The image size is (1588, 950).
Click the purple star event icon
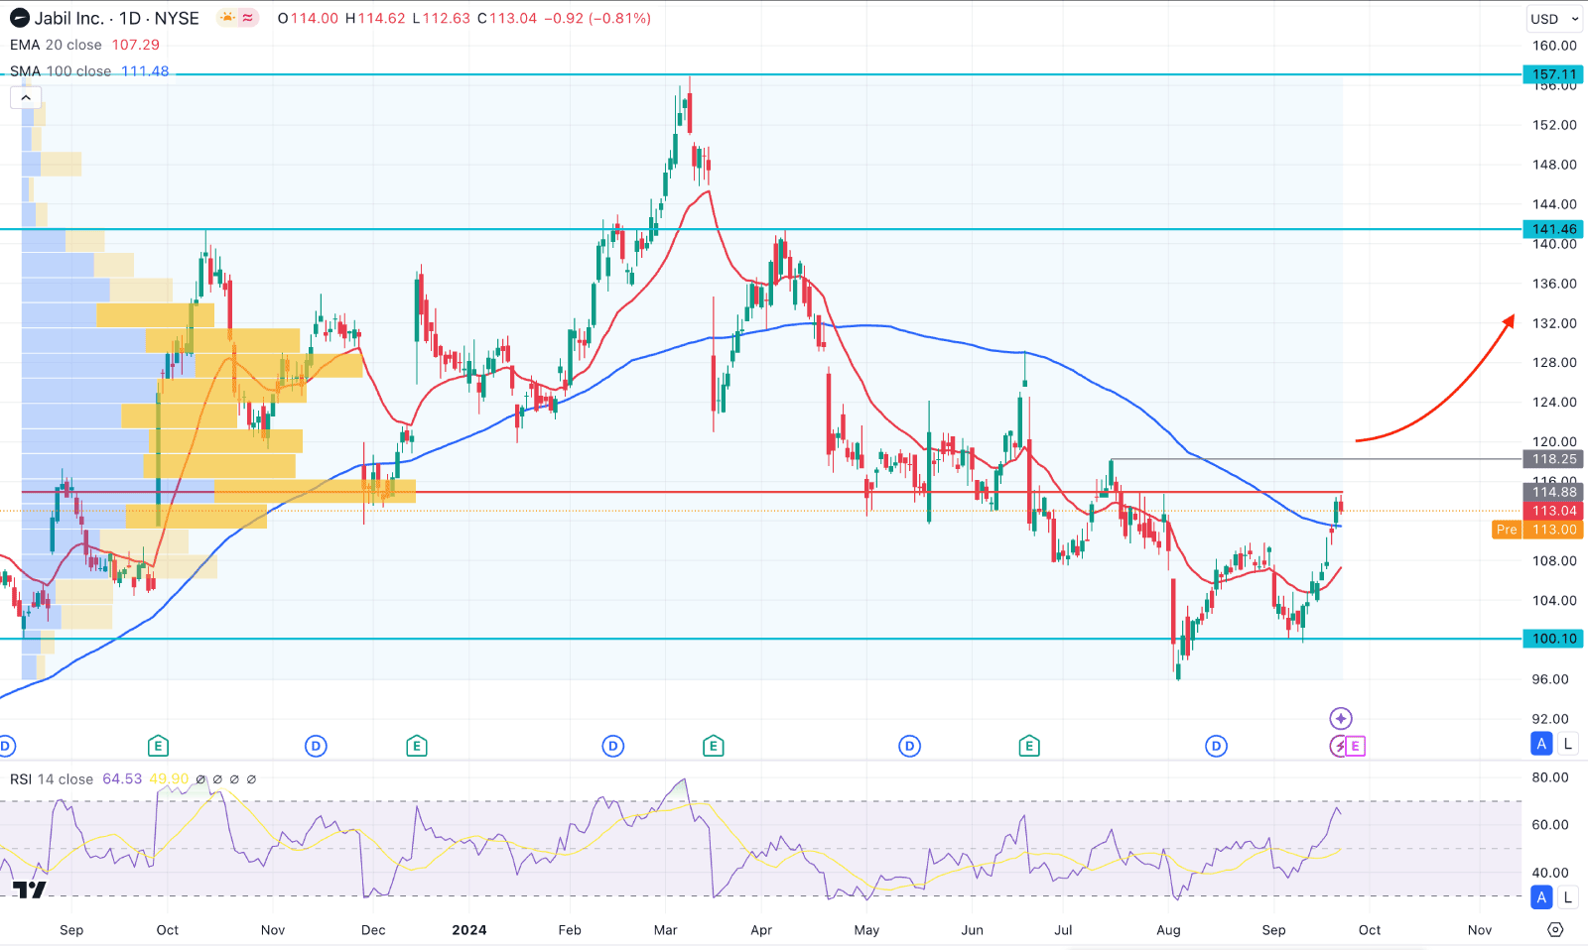(x=1341, y=718)
